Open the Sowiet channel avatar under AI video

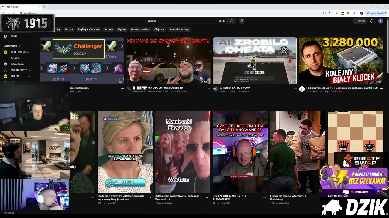point(215,89)
